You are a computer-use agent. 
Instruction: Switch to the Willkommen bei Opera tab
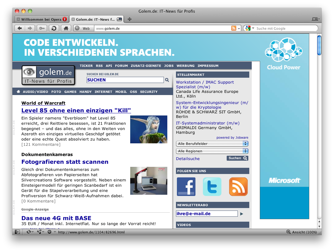tap(41, 19)
